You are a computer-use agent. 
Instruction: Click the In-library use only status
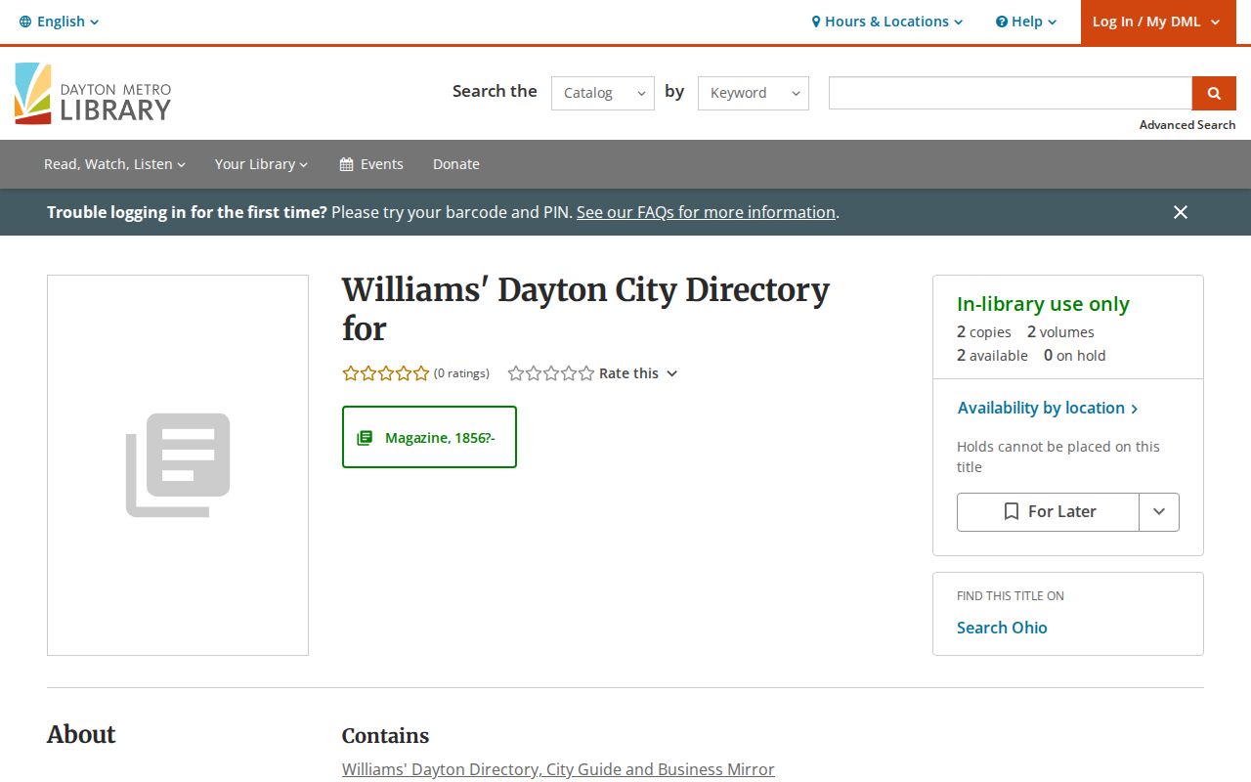coord(1043,304)
